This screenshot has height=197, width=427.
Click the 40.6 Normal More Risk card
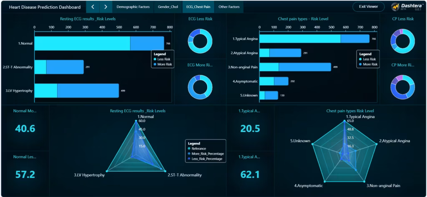coord(25,129)
